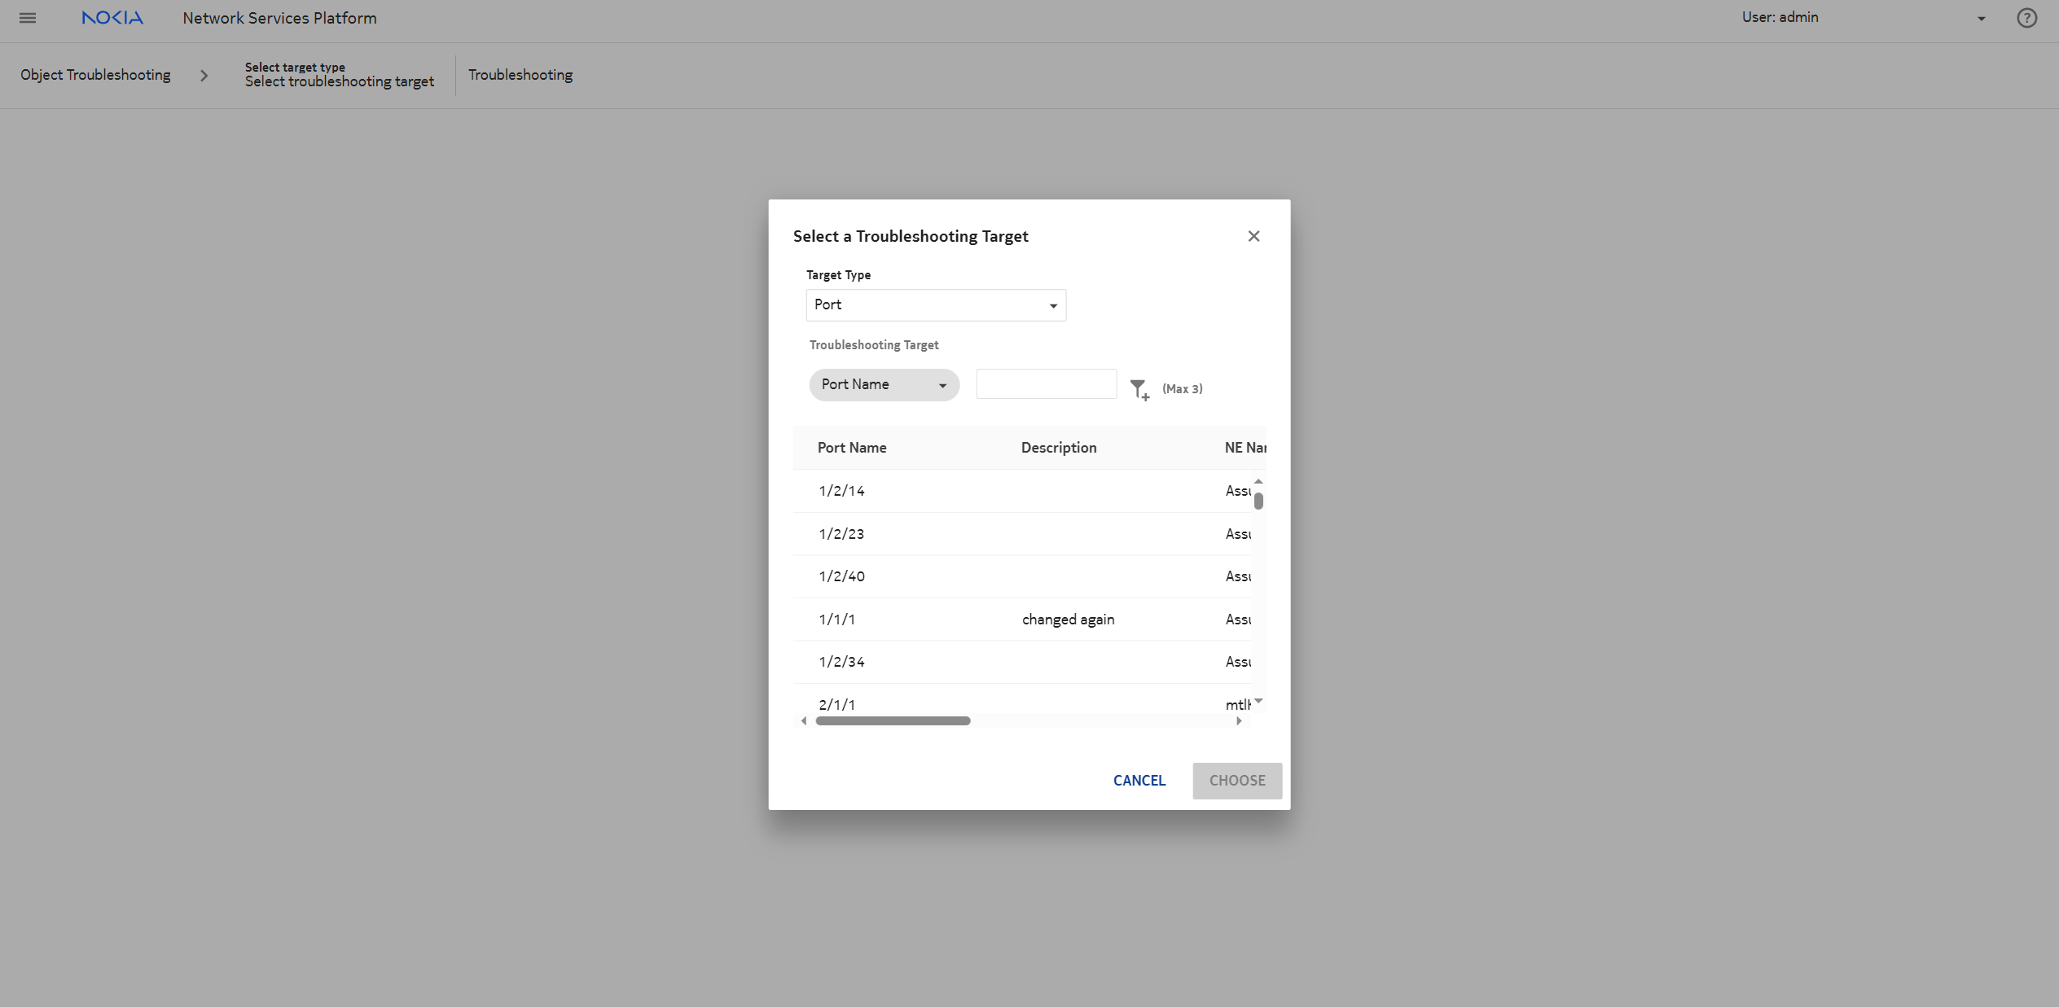This screenshot has height=1007, width=2059.
Task: Click the breadcrumb chevron arrow
Action: click(x=204, y=76)
